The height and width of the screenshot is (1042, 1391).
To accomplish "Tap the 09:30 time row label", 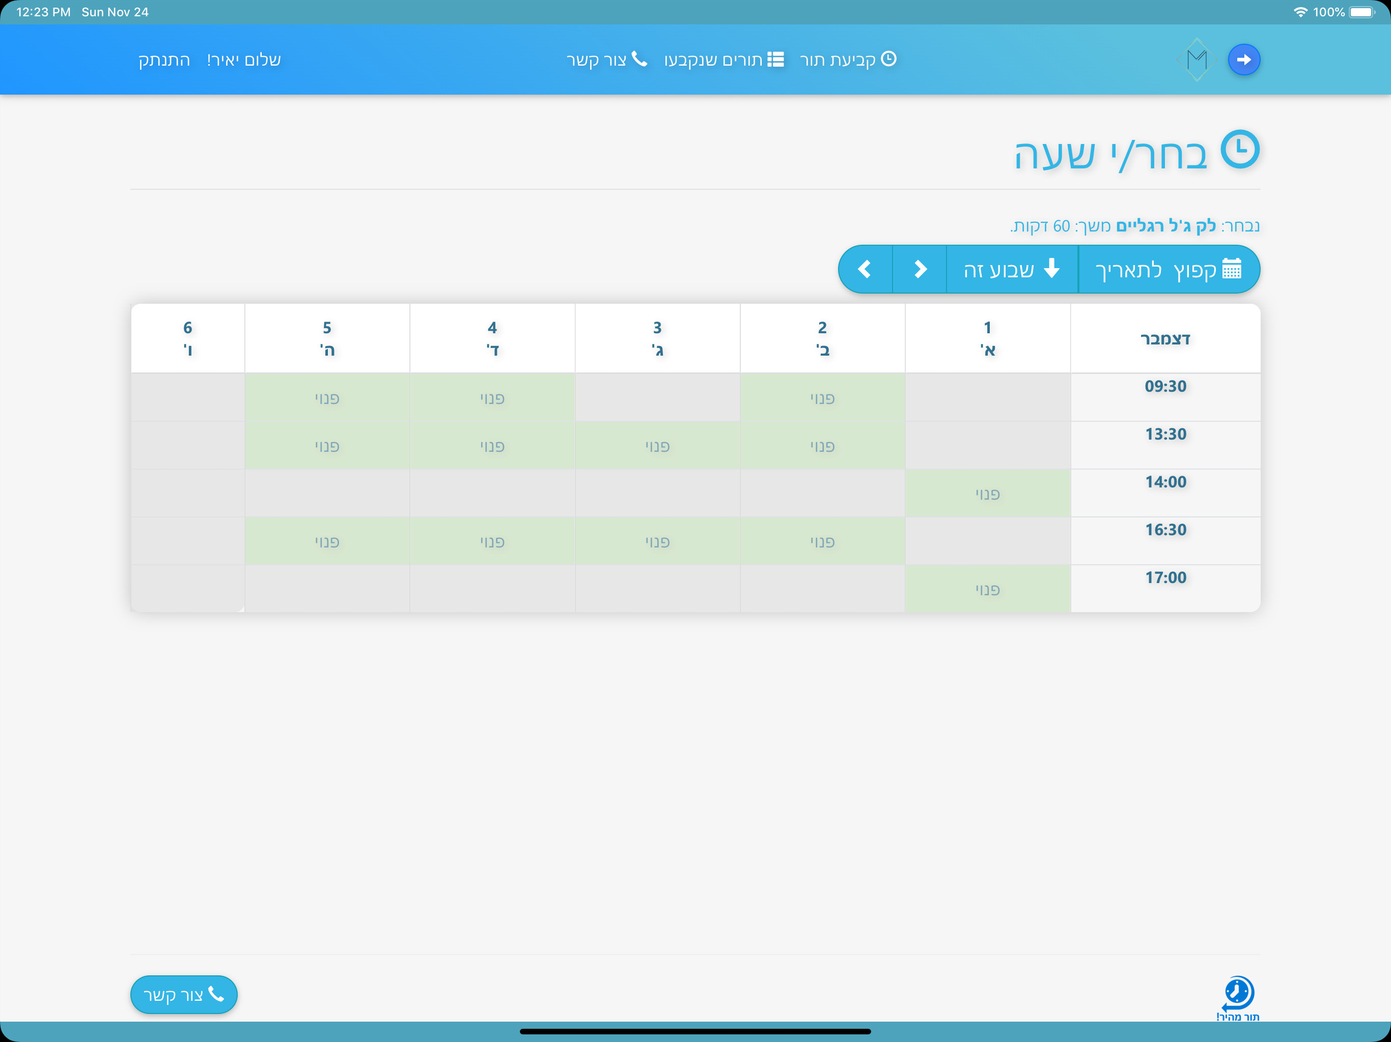I will tap(1165, 386).
